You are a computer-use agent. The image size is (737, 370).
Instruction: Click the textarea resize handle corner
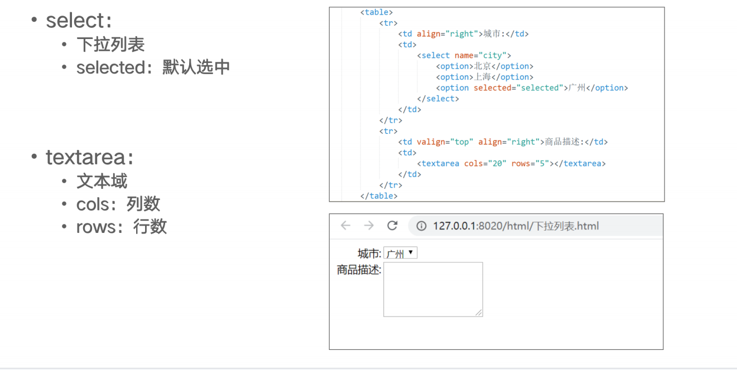[480, 314]
